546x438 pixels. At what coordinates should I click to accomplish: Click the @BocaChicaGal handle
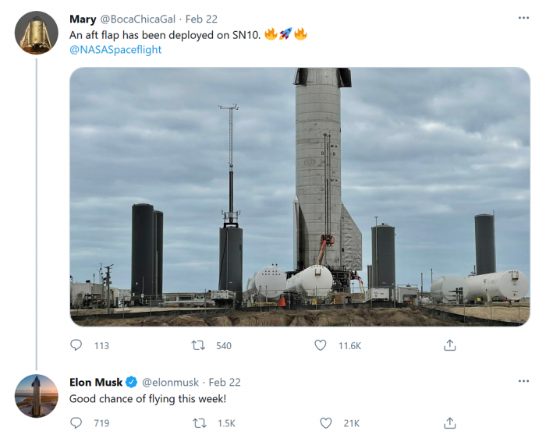tap(138, 19)
